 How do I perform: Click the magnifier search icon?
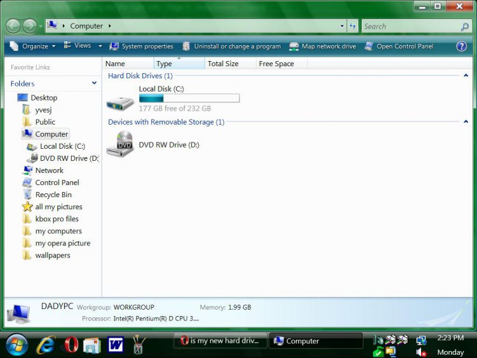(465, 27)
